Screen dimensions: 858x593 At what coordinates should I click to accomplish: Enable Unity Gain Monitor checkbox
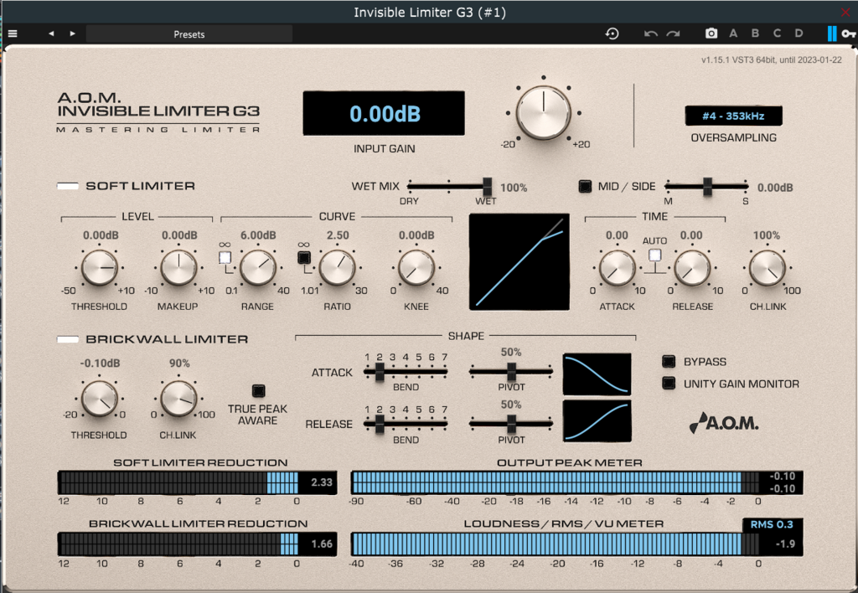click(669, 383)
